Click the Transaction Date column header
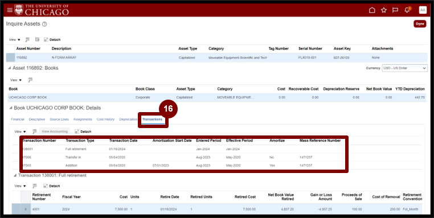 click(123, 141)
